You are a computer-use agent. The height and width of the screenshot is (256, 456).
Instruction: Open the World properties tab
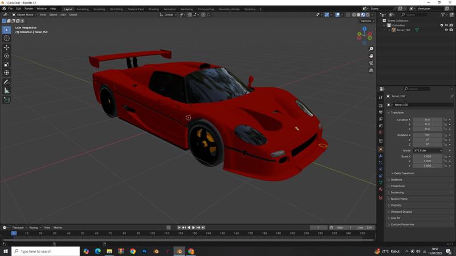[381, 133]
